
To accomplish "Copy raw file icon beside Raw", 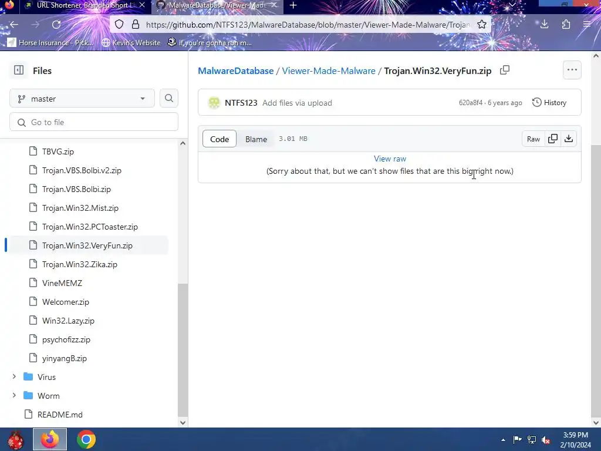I will [553, 139].
